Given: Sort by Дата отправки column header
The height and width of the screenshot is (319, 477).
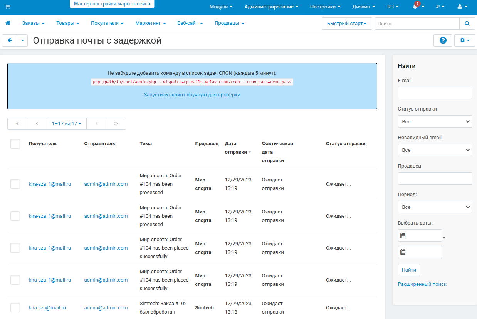Looking at the screenshot, I should [238, 148].
